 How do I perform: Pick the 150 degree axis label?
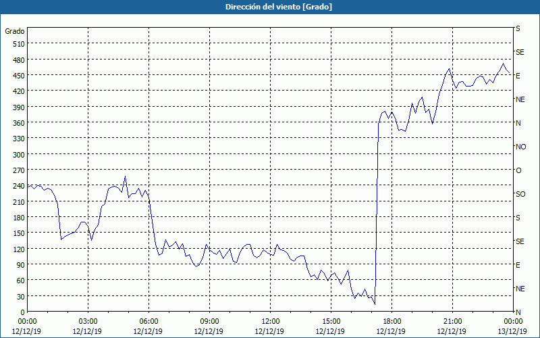pos(19,233)
